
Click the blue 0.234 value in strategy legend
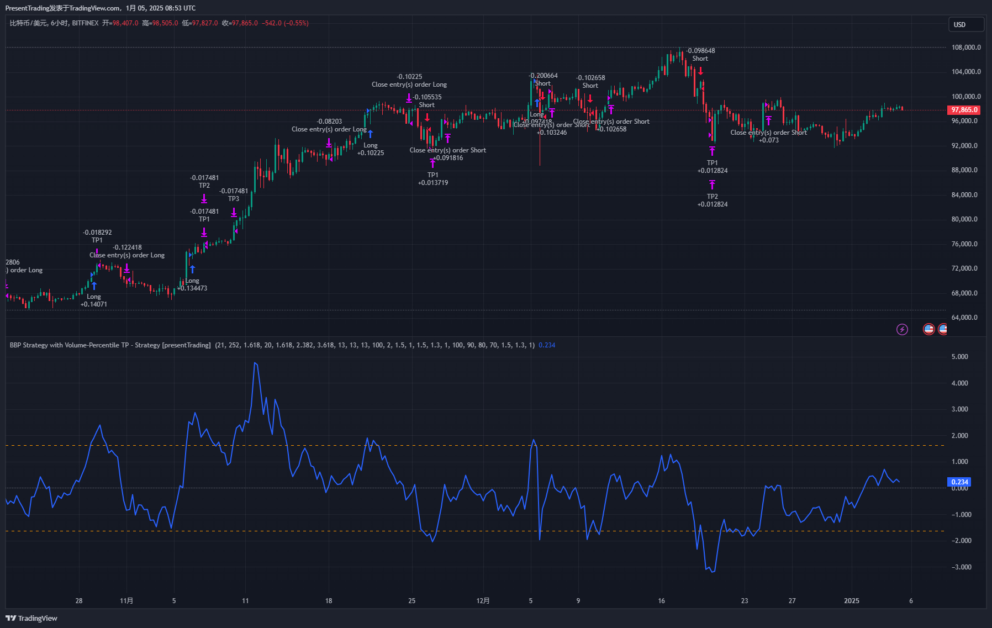(547, 345)
